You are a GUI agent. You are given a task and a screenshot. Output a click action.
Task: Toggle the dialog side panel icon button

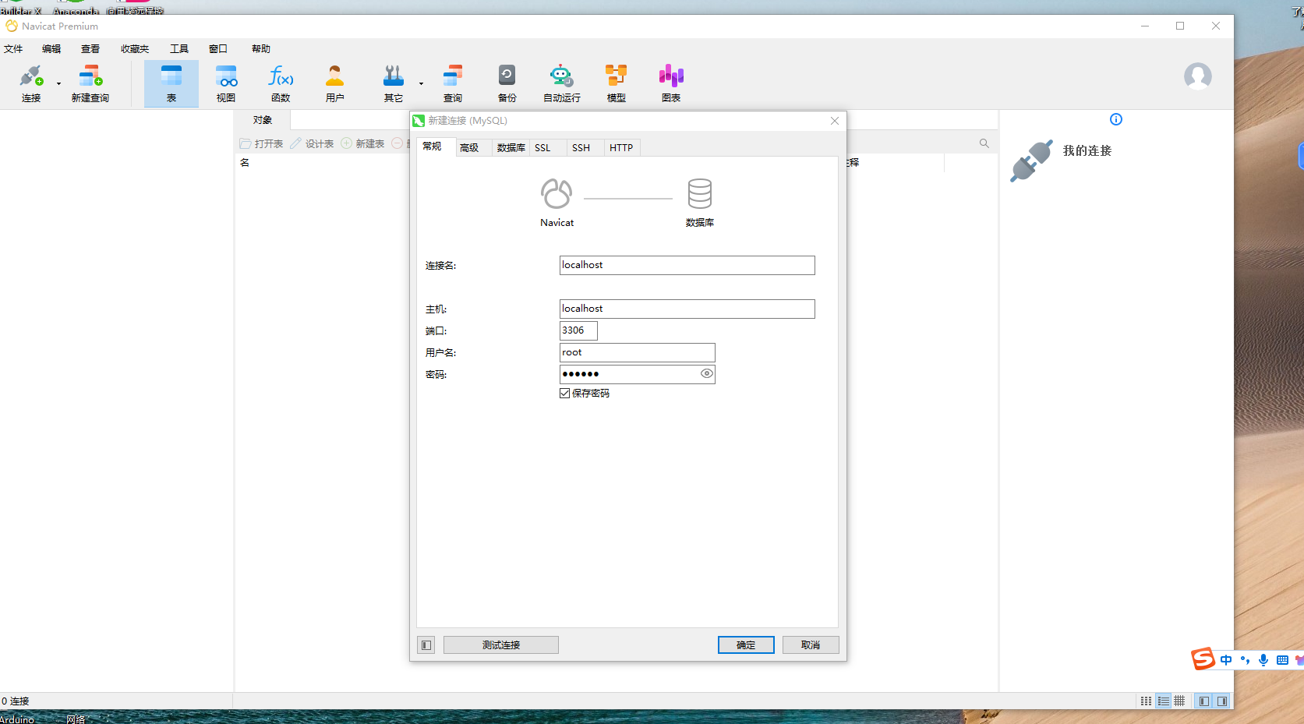426,645
